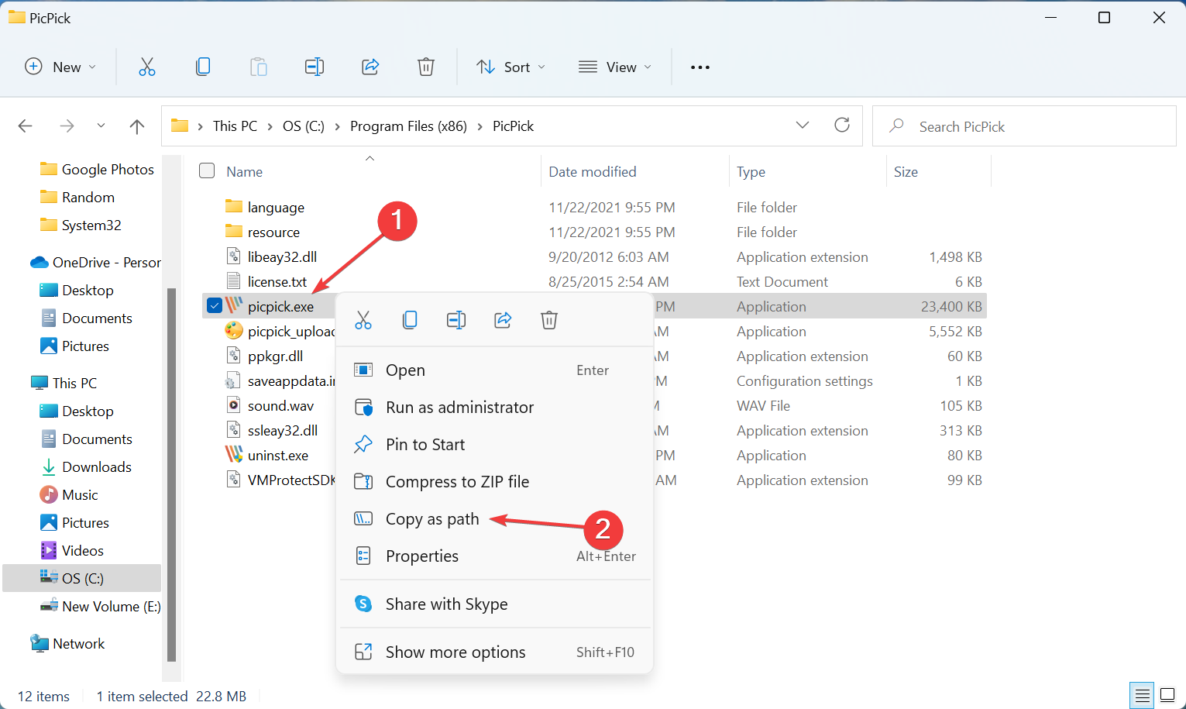Click the language folder icon
The height and width of the screenshot is (709, 1186).
point(234,206)
